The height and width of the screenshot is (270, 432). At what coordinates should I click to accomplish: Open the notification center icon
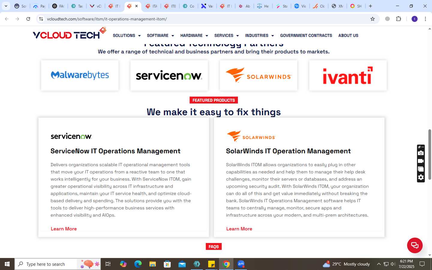point(422,264)
